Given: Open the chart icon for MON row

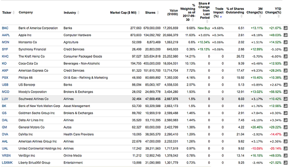Looking at the screenshot, I should point(285,42).
